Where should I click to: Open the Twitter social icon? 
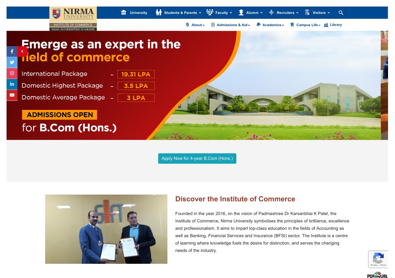point(12,62)
